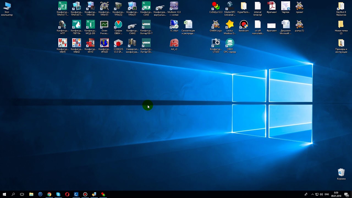This screenshot has height=198, width=352.
Task: Click the Фрагмент PDF file
Action: click(x=272, y=8)
